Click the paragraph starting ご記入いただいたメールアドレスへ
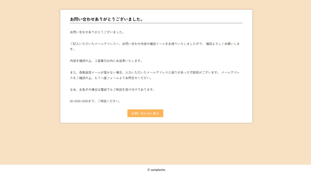This screenshot has height=174, width=311. [x=155, y=47]
